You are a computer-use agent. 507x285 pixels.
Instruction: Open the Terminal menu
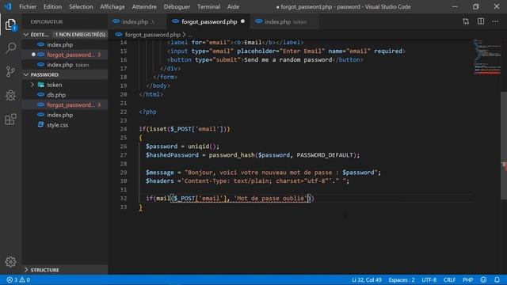coord(209,7)
